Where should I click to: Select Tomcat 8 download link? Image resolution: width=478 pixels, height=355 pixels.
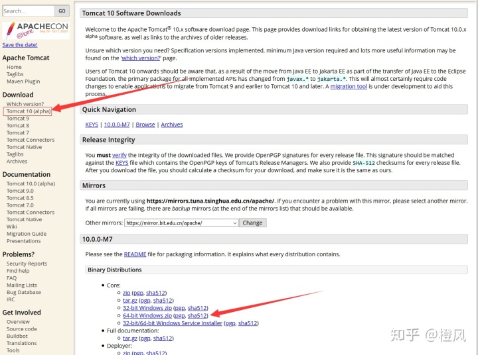coord(18,125)
